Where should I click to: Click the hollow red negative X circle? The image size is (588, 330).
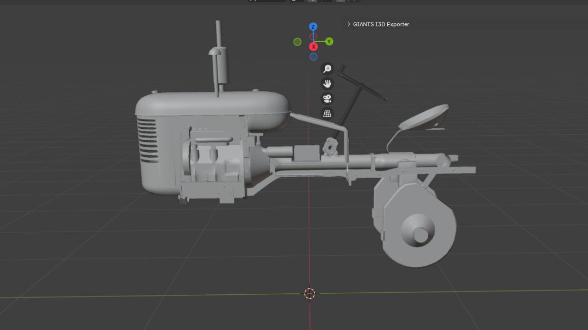click(x=313, y=37)
